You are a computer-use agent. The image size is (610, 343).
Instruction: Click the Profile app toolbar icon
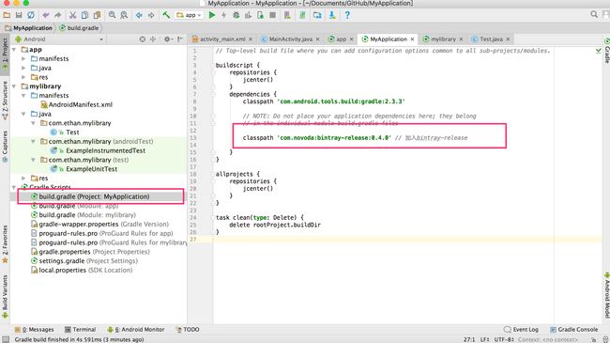pyautogui.click(x=248, y=15)
